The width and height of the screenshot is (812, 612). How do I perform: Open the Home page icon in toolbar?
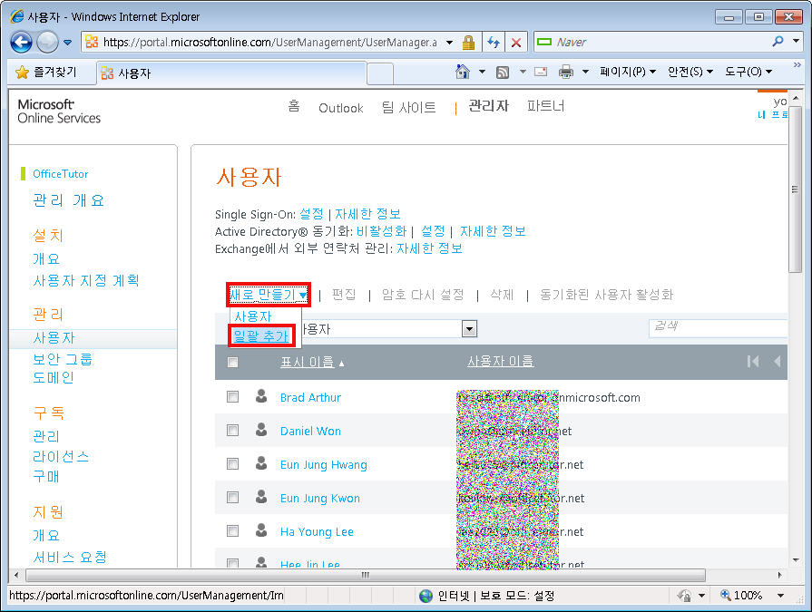[463, 72]
